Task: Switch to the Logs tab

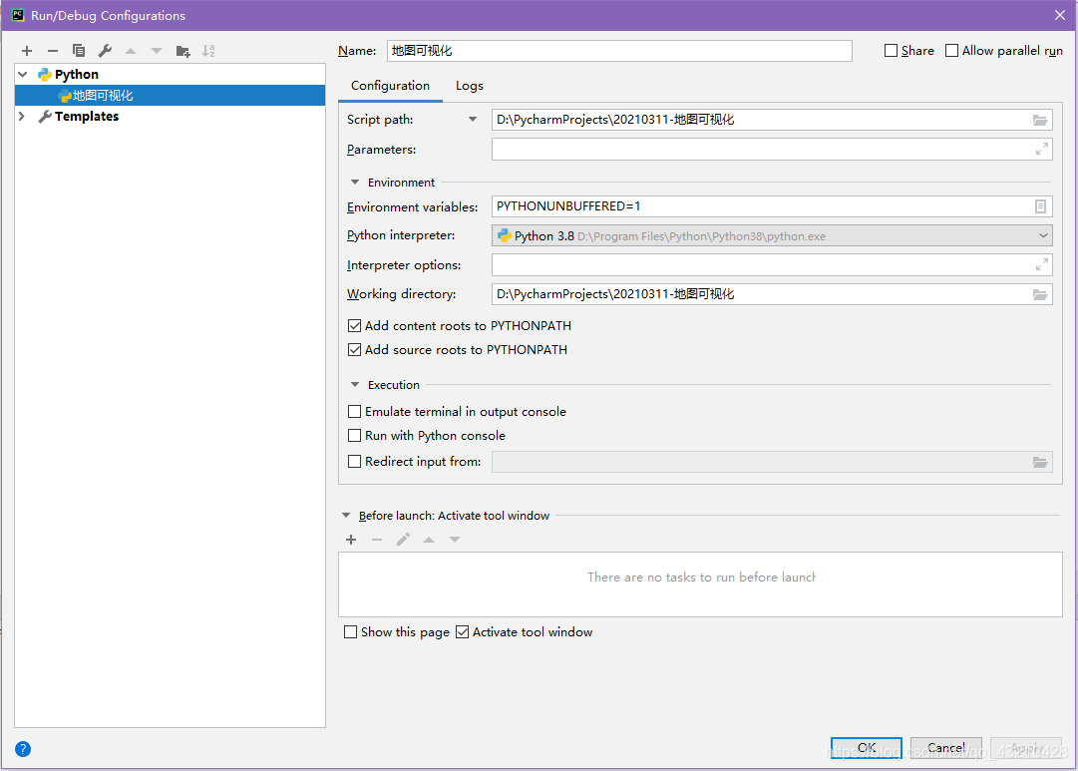Action: click(x=469, y=86)
